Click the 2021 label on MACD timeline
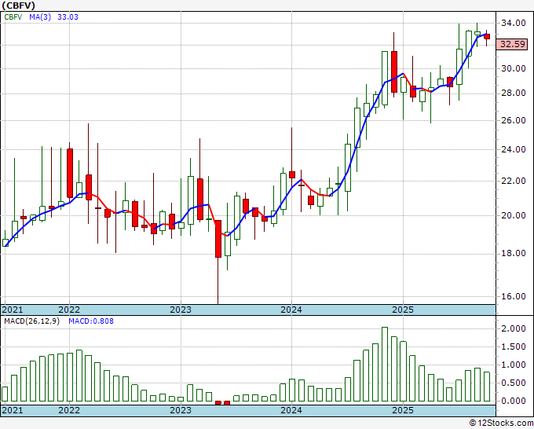Viewport: 534px width, 429px height. click(x=13, y=410)
